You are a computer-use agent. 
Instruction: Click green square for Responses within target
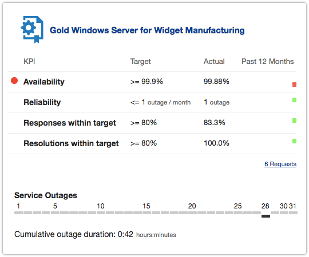[295, 121]
